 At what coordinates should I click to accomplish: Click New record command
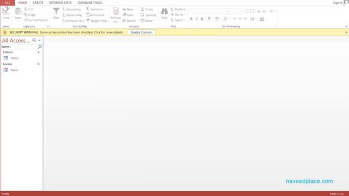pos(128,9)
